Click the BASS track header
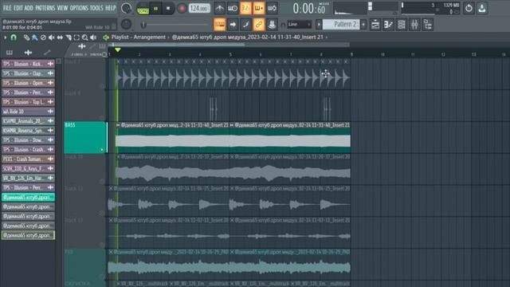This screenshot has height=287, width=510. 85,138
